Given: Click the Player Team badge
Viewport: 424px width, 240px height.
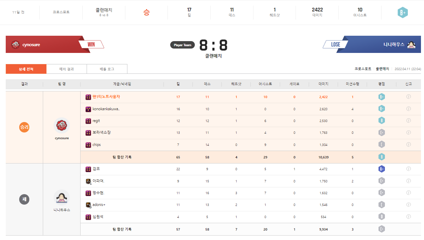Looking at the screenshot, I should (x=182, y=45).
